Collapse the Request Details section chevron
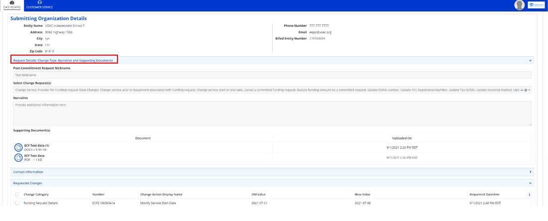 pyautogui.click(x=530, y=61)
